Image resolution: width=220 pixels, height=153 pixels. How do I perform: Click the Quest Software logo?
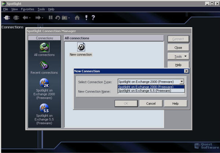207,146
